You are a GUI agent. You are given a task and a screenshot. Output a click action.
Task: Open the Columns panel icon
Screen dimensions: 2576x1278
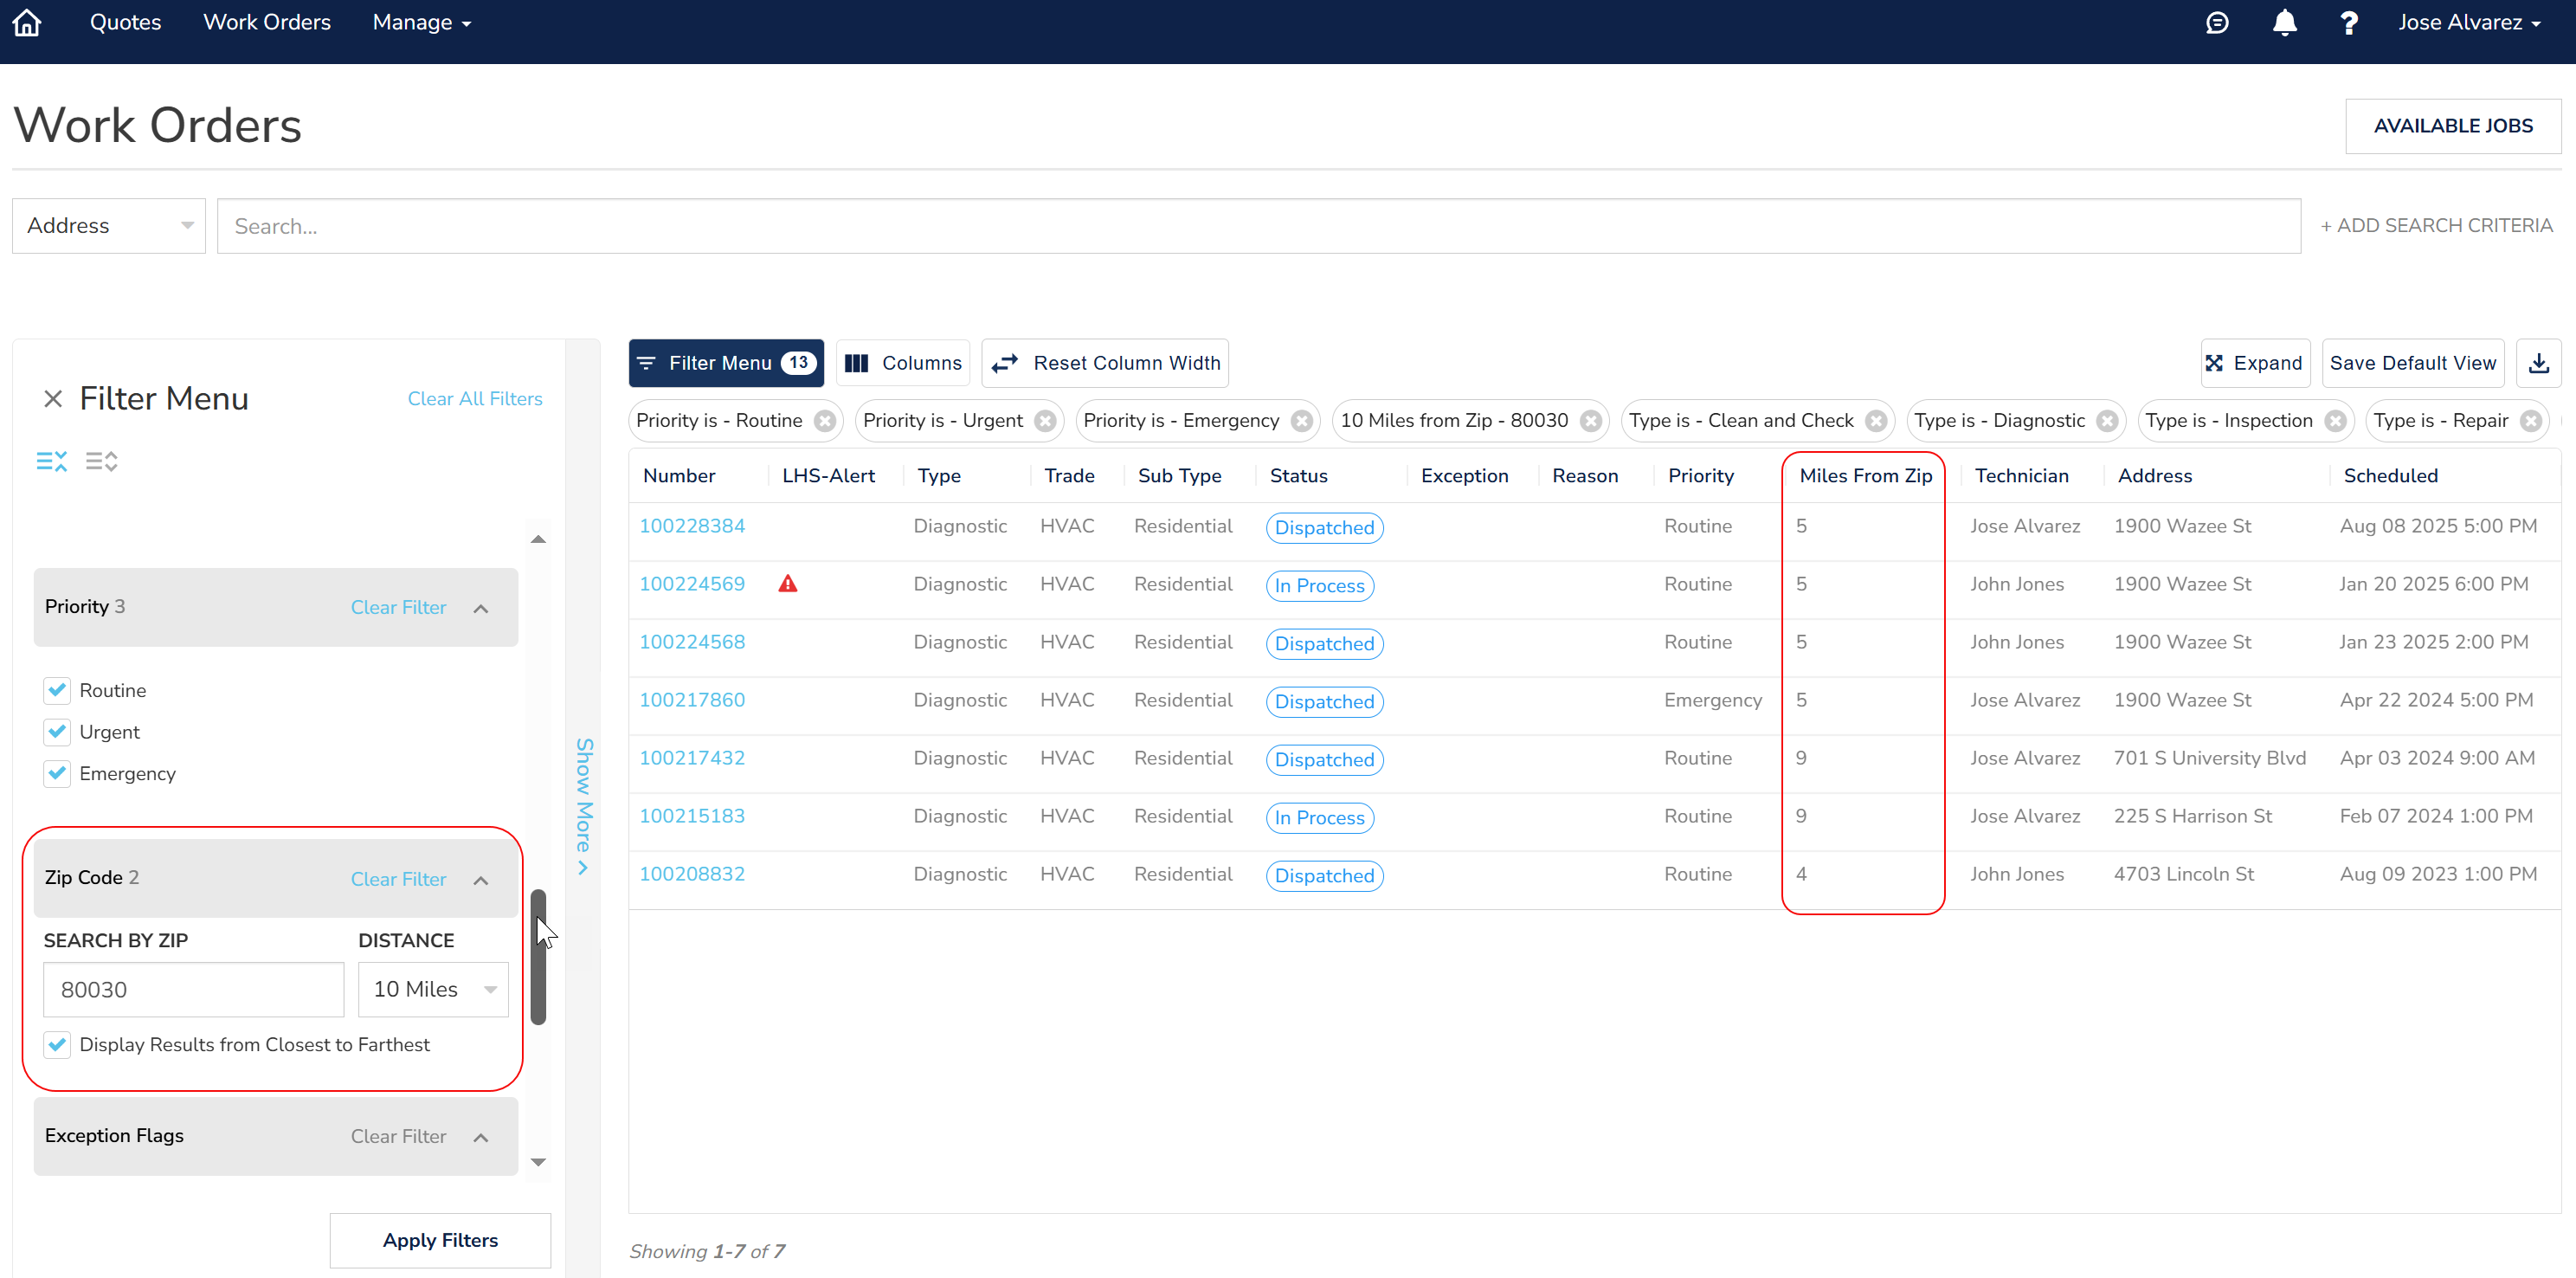[857, 362]
